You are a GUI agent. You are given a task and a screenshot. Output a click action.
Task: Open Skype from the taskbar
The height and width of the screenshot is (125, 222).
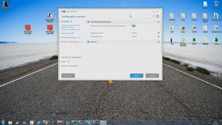tap(89, 123)
